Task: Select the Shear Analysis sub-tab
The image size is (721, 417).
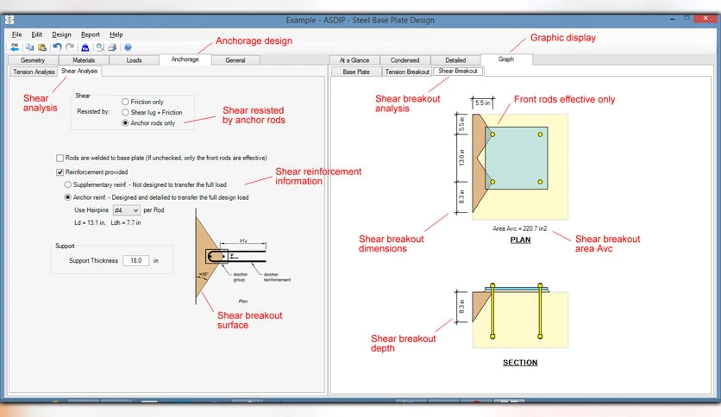Action: click(x=79, y=71)
